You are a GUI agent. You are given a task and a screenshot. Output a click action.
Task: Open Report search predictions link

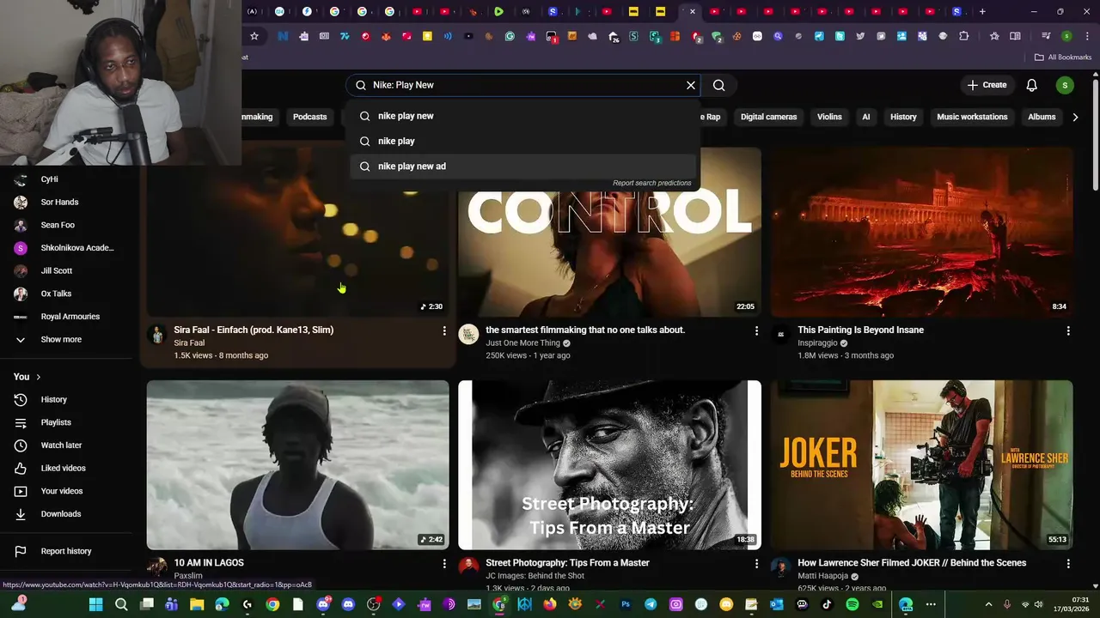pyautogui.click(x=651, y=183)
